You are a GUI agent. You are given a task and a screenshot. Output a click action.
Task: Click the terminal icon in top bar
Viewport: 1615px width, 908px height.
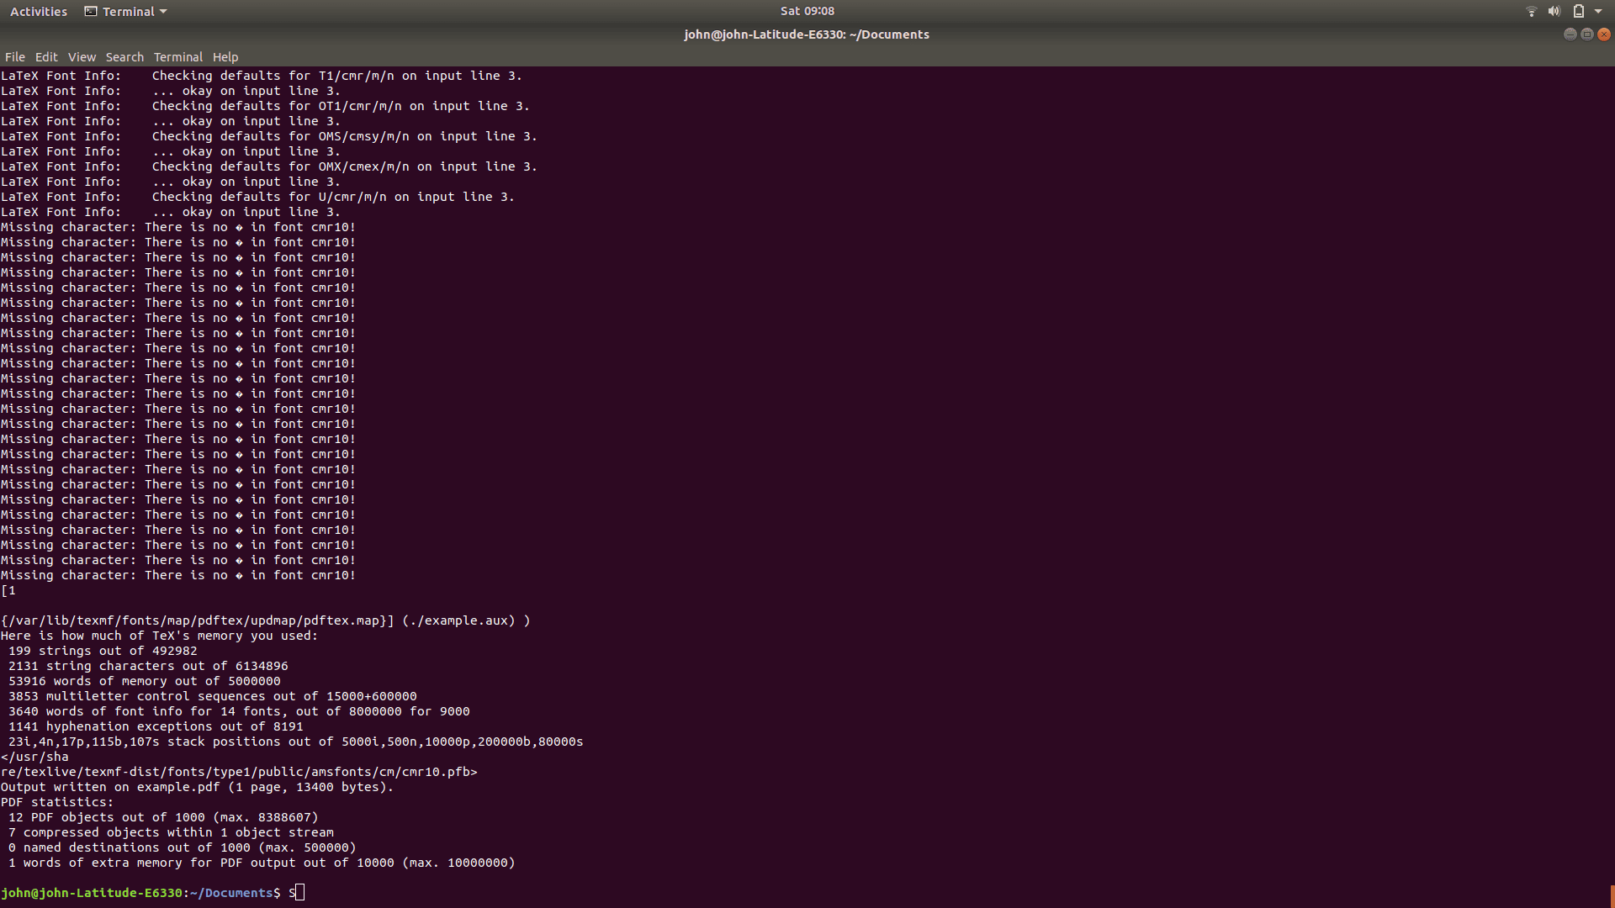point(91,12)
